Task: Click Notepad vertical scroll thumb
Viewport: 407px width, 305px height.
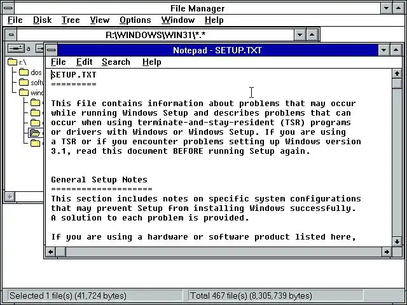Action: [x=397, y=84]
